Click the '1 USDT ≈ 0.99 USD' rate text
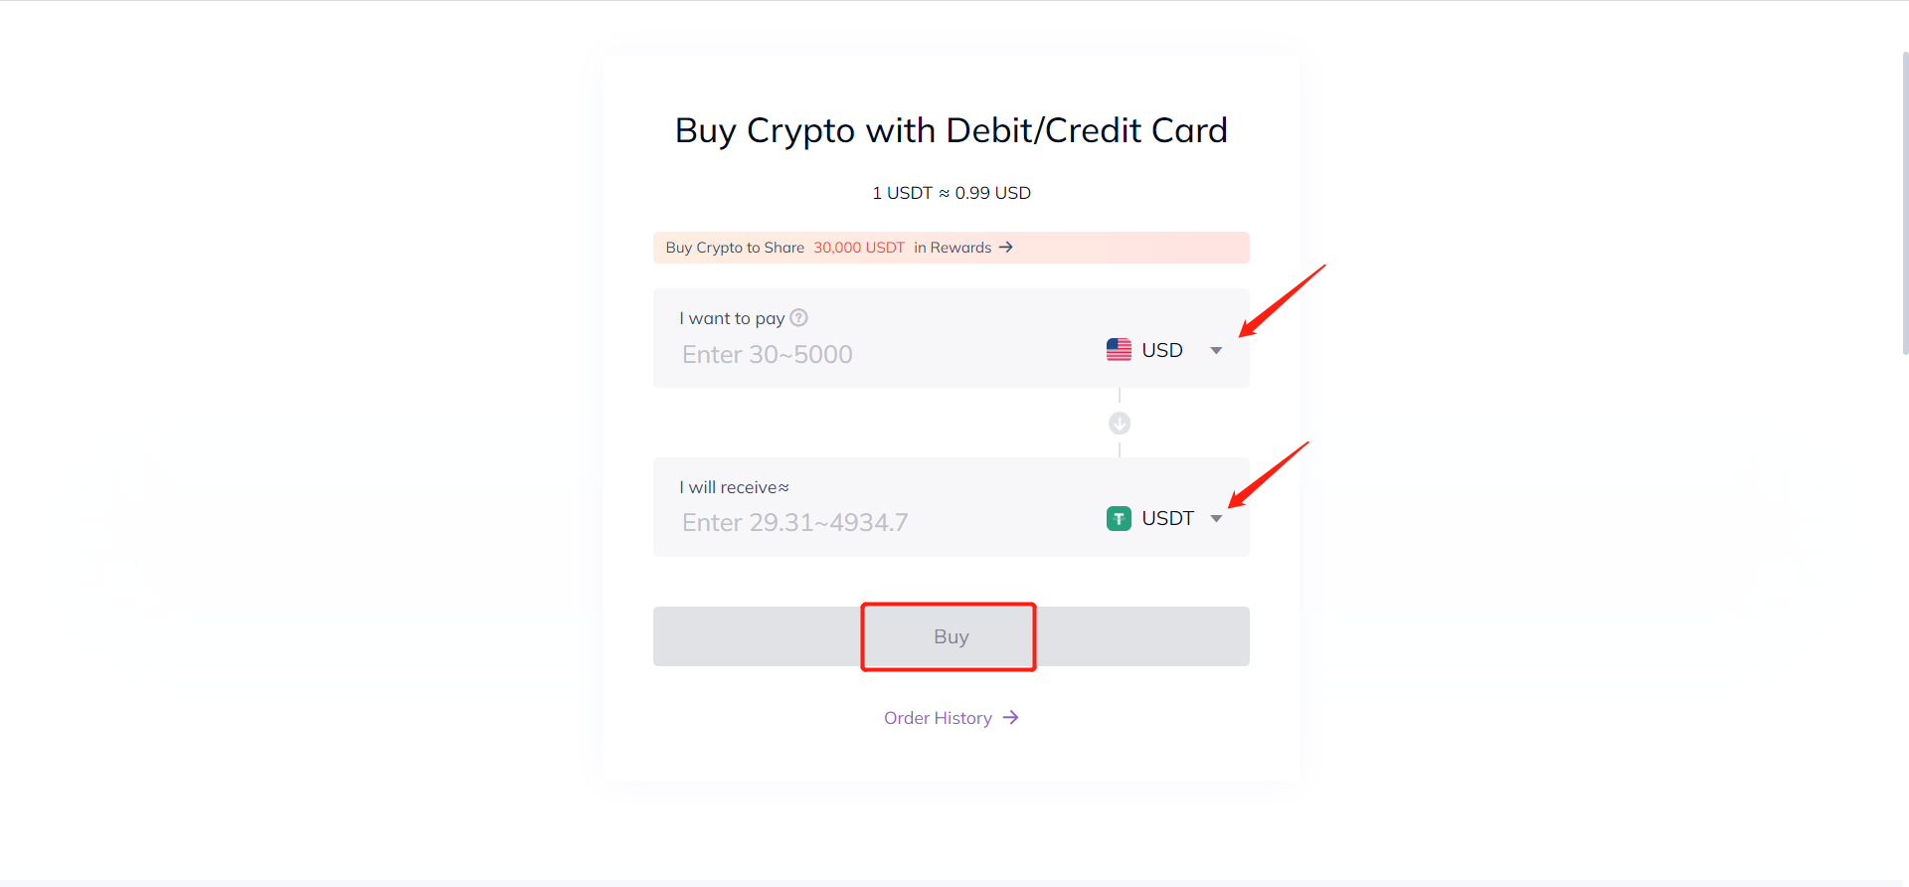This screenshot has height=887, width=1909. coord(952,193)
